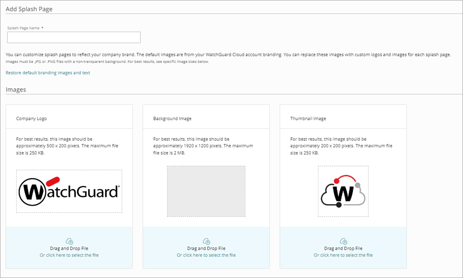This screenshot has width=463, height=278.
Task: Click the Images section heading
Action: (x=16, y=90)
